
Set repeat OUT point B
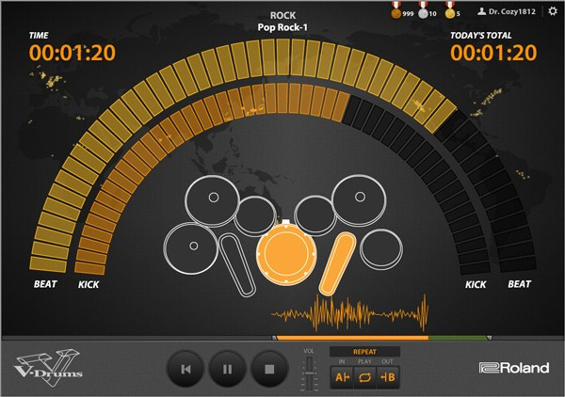pyautogui.click(x=388, y=375)
